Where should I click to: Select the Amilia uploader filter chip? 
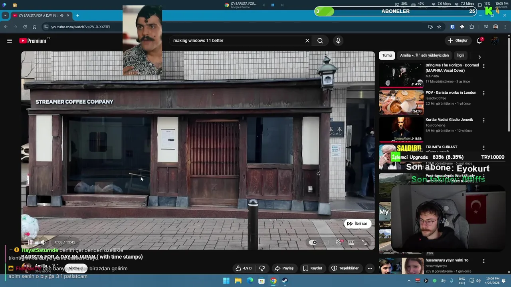pyautogui.click(x=424, y=55)
